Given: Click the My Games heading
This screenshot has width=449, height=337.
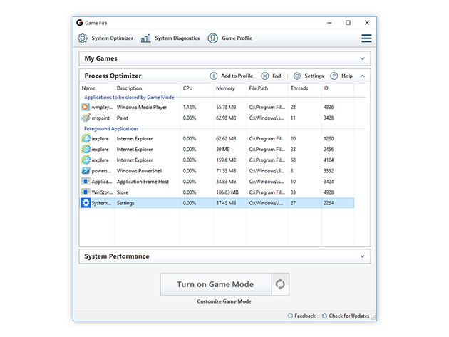Looking at the screenshot, I should pyautogui.click(x=100, y=58).
